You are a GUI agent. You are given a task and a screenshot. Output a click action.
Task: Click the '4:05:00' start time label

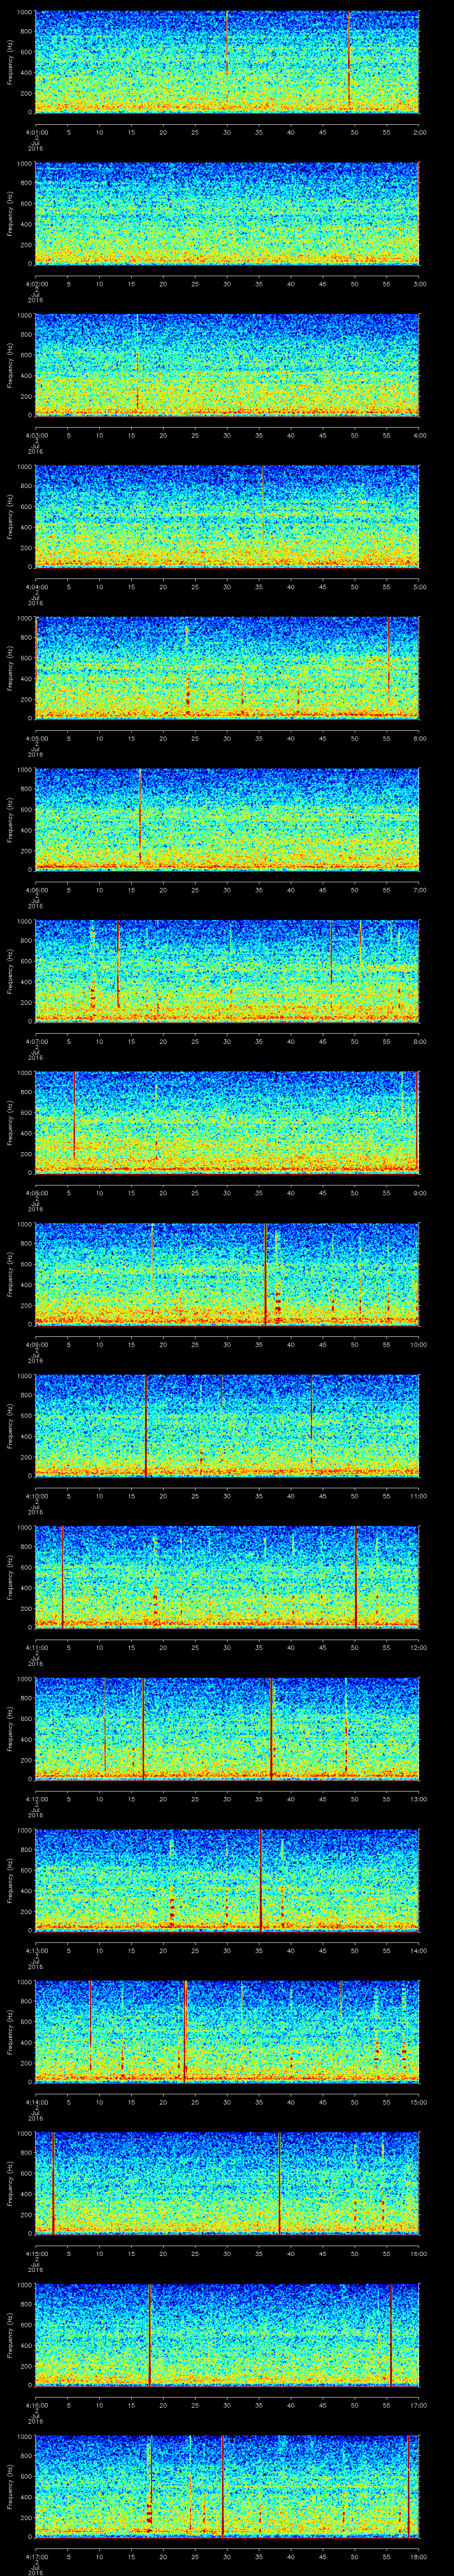36,737
